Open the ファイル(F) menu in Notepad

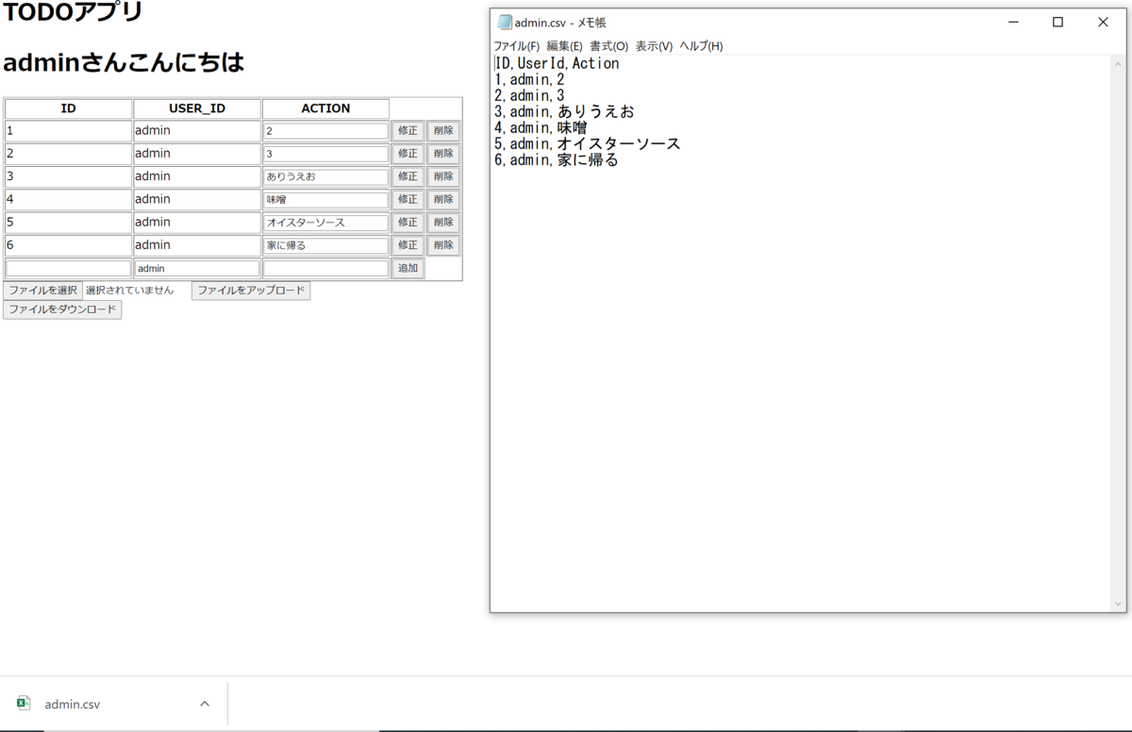tap(516, 46)
